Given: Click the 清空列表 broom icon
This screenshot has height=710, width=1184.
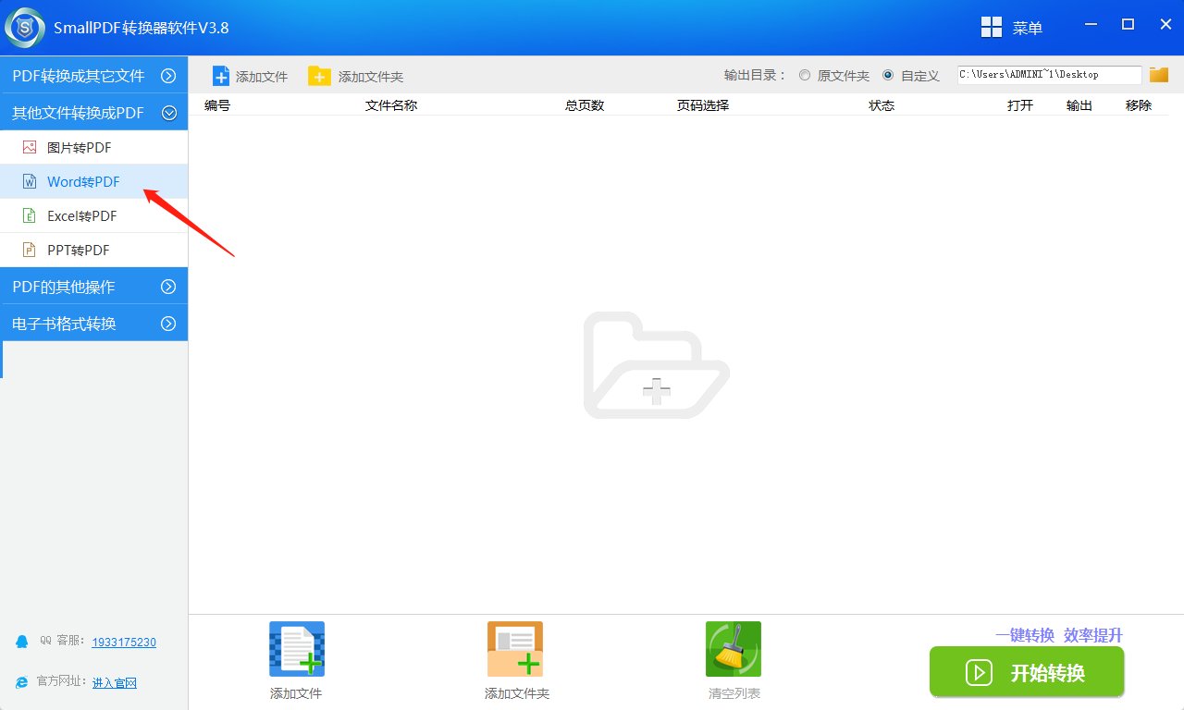Looking at the screenshot, I should point(734,649).
